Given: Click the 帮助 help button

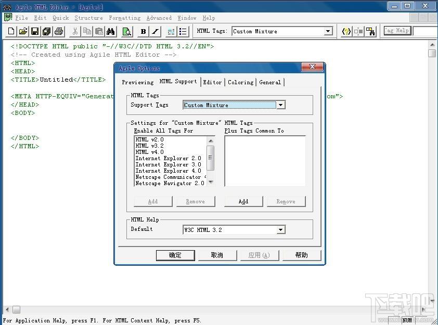Looking at the screenshot, I should point(301,255).
